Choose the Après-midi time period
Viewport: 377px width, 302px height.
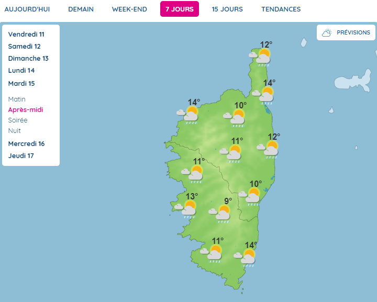[x=26, y=110]
